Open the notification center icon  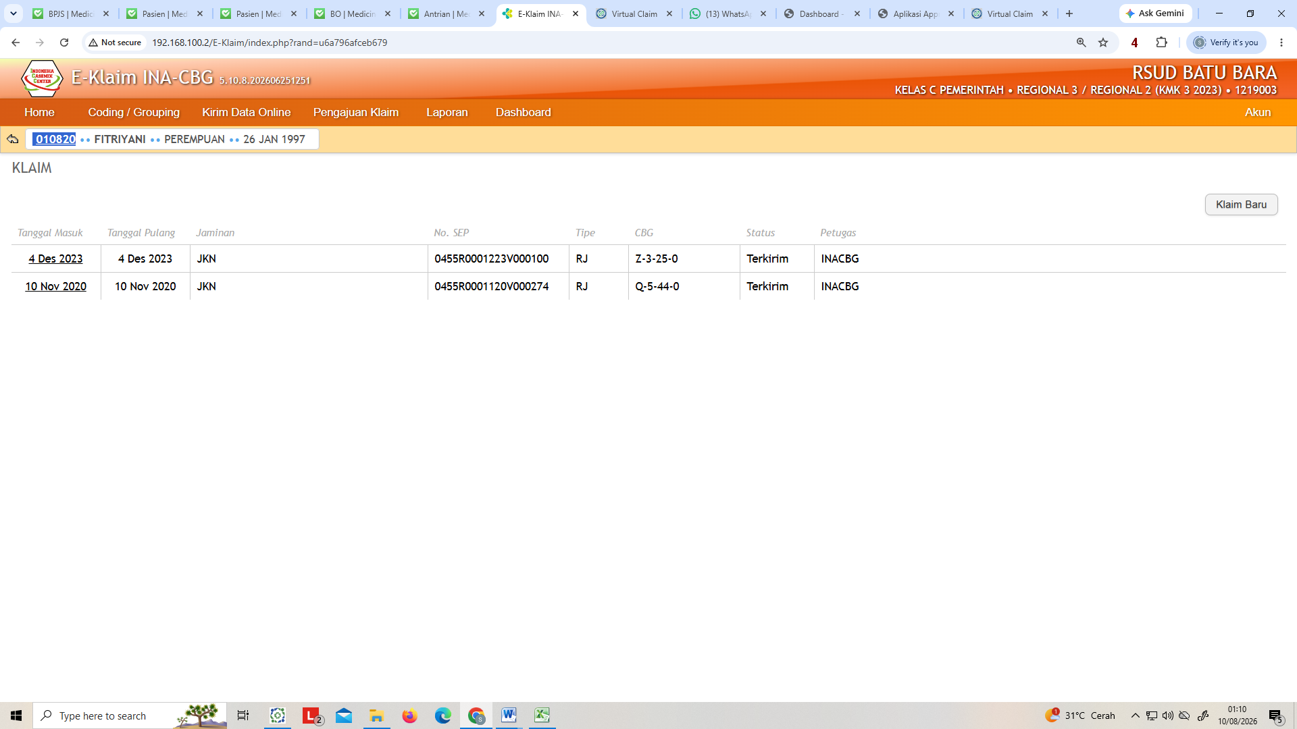pyautogui.click(x=1275, y=715)
